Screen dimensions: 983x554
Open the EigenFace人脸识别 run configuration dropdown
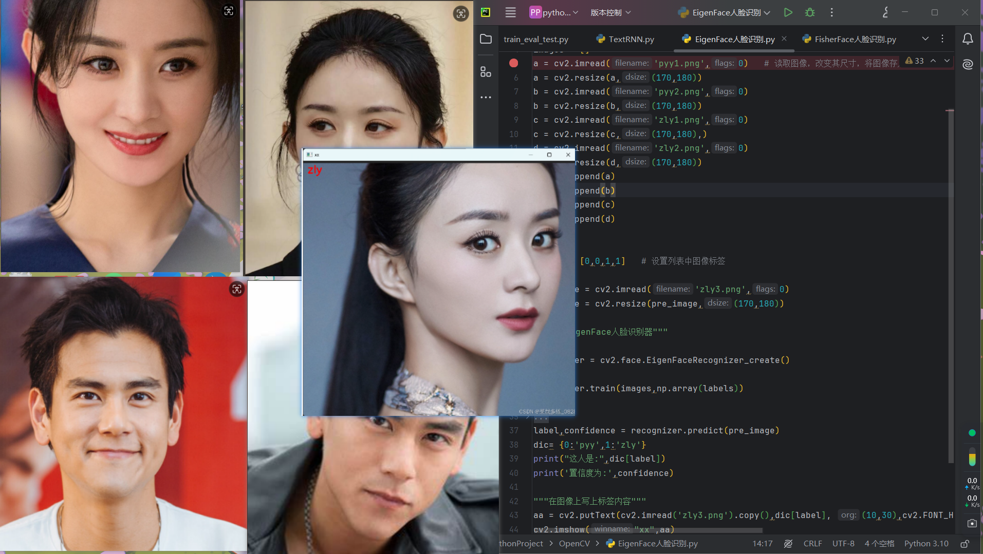725,12
